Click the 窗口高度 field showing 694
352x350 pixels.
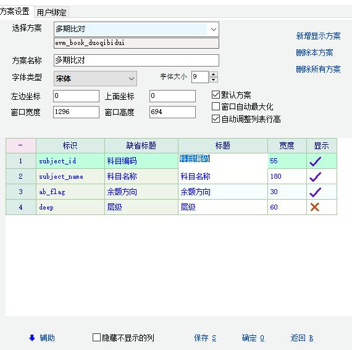(172, 112)
